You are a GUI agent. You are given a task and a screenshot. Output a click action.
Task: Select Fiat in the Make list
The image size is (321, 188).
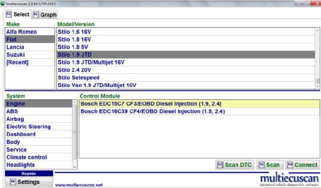click(30, 39)
